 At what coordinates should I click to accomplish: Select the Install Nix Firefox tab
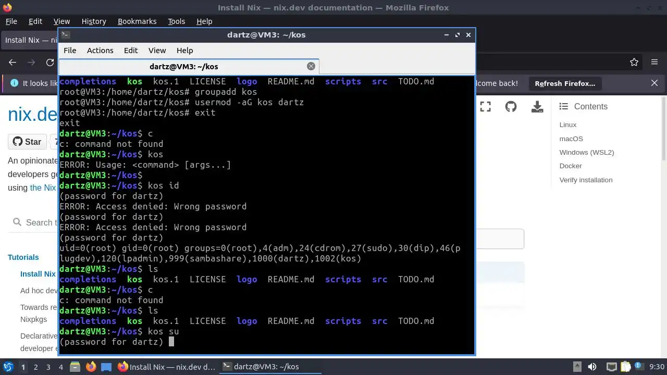pyautogui.click(x=30, y=40)
